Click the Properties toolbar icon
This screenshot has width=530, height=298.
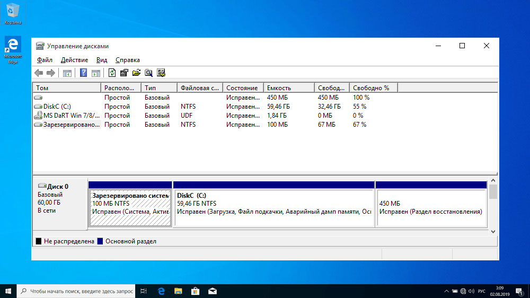(124, 73)
